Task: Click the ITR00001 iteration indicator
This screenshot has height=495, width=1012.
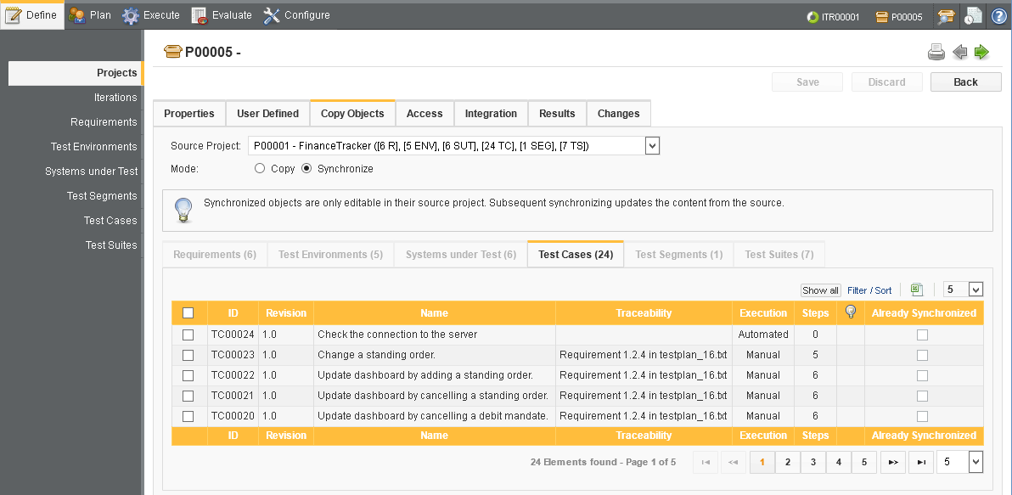Action: pyautogui.click(x=833, y=18)
